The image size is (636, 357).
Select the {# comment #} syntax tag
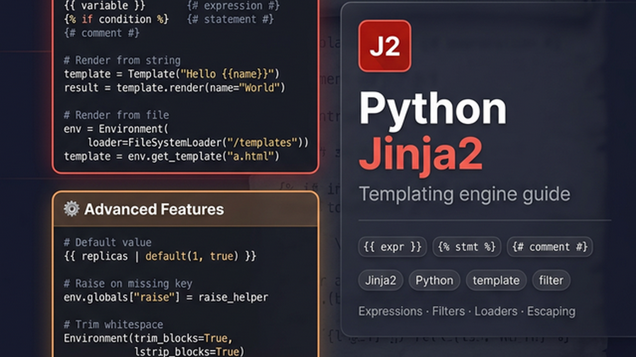(550, 246)
